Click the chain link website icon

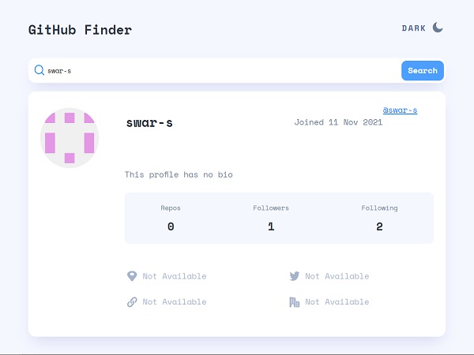[132, 302]
